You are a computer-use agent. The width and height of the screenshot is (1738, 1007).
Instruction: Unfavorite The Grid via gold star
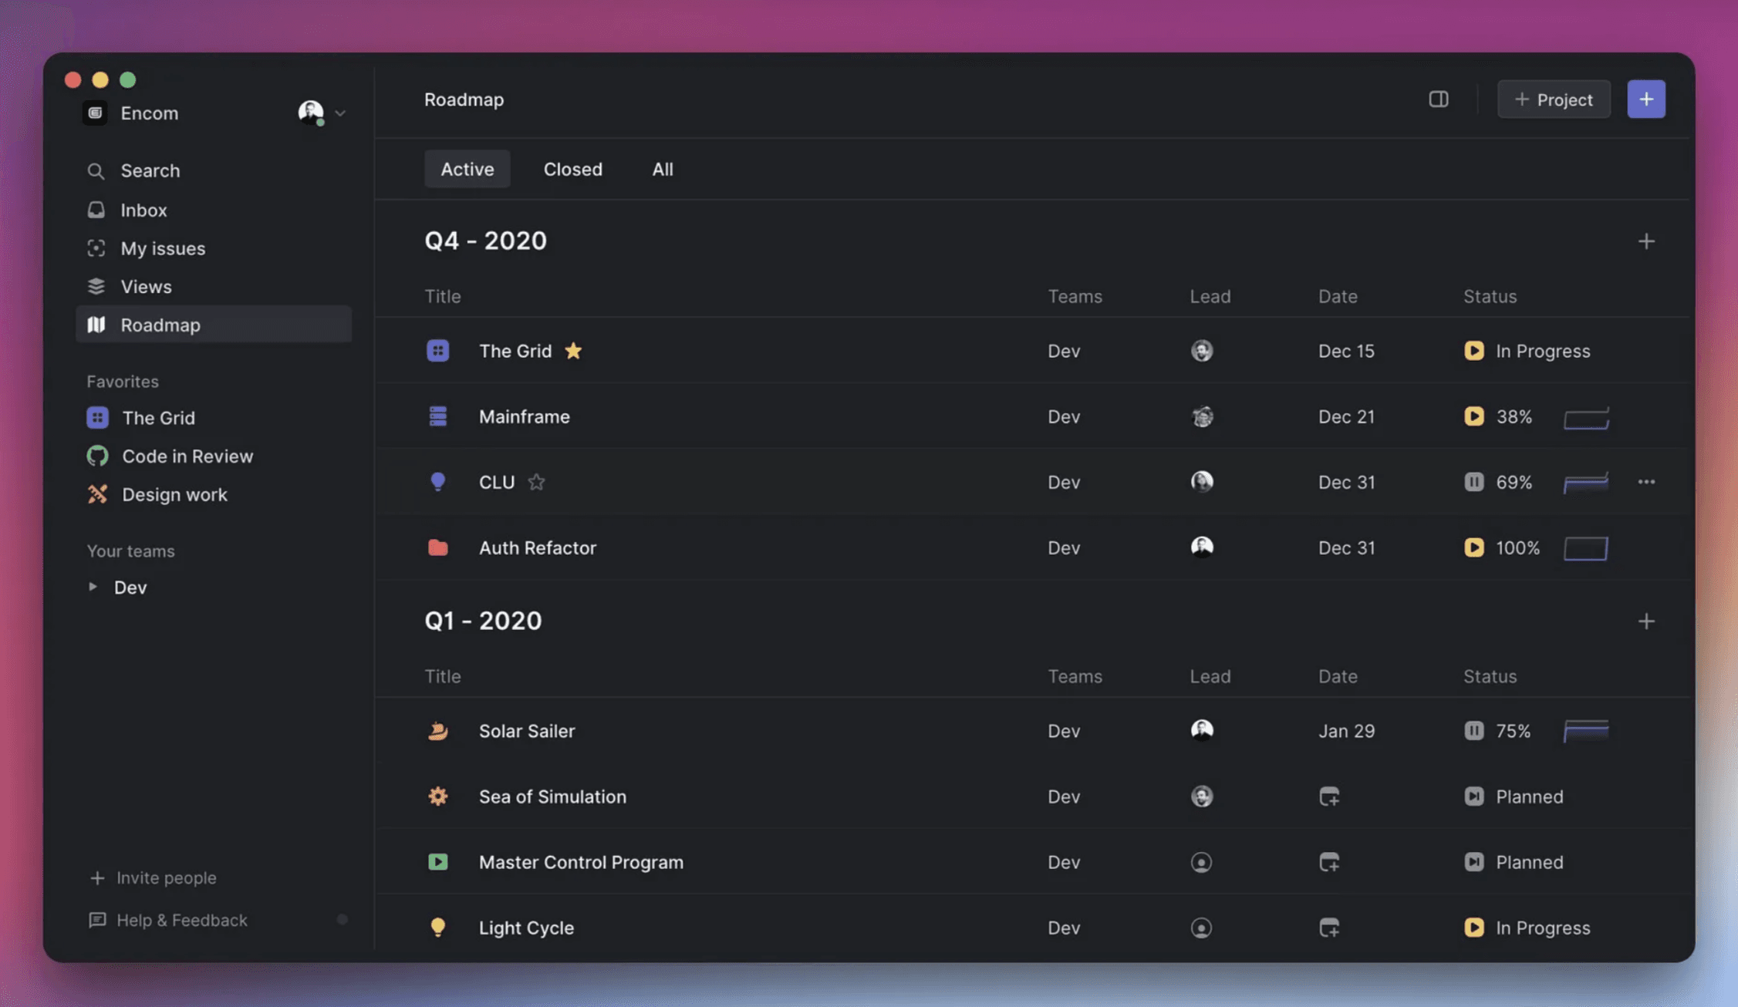click(x=573, y=351)
